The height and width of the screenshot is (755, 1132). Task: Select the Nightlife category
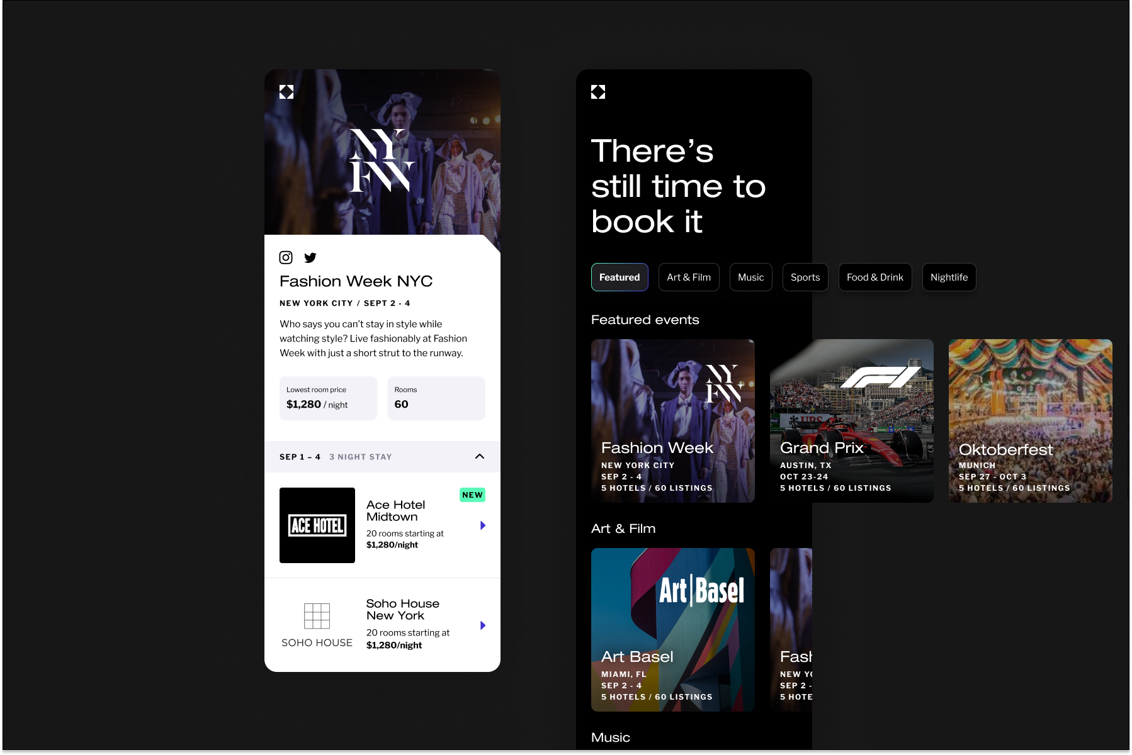pyautogui.click(x=949, y=277)
